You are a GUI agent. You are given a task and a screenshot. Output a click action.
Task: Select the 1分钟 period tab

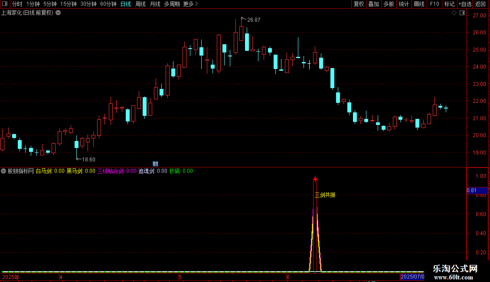[x=33, y=4]
